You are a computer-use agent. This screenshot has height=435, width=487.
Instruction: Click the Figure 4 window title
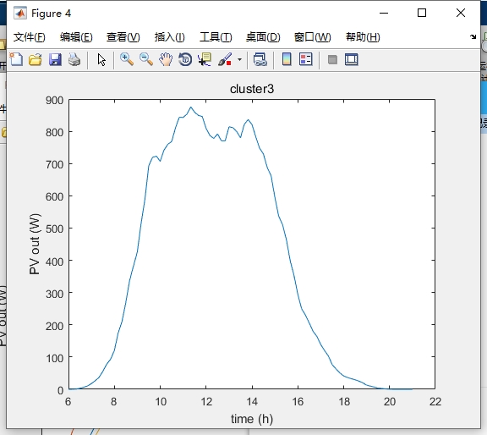[52, 14]
